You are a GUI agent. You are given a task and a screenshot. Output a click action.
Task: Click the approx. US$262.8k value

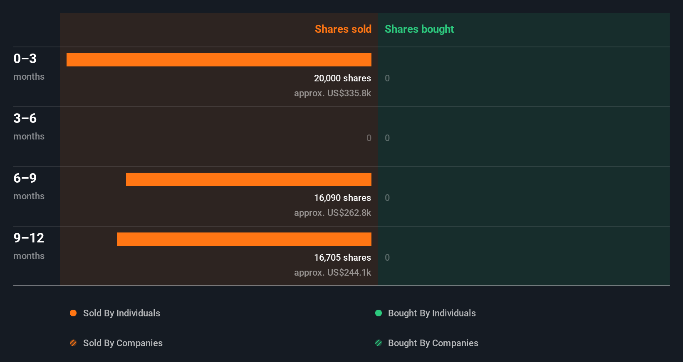332,213
